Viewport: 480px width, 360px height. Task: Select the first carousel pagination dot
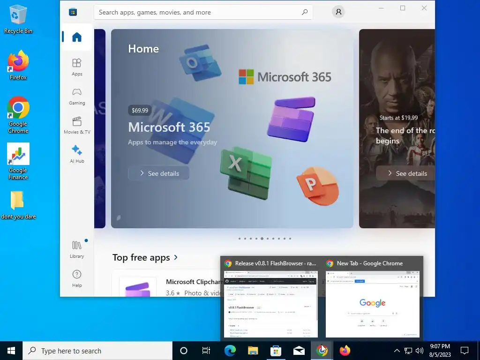[x=240, y=239]
